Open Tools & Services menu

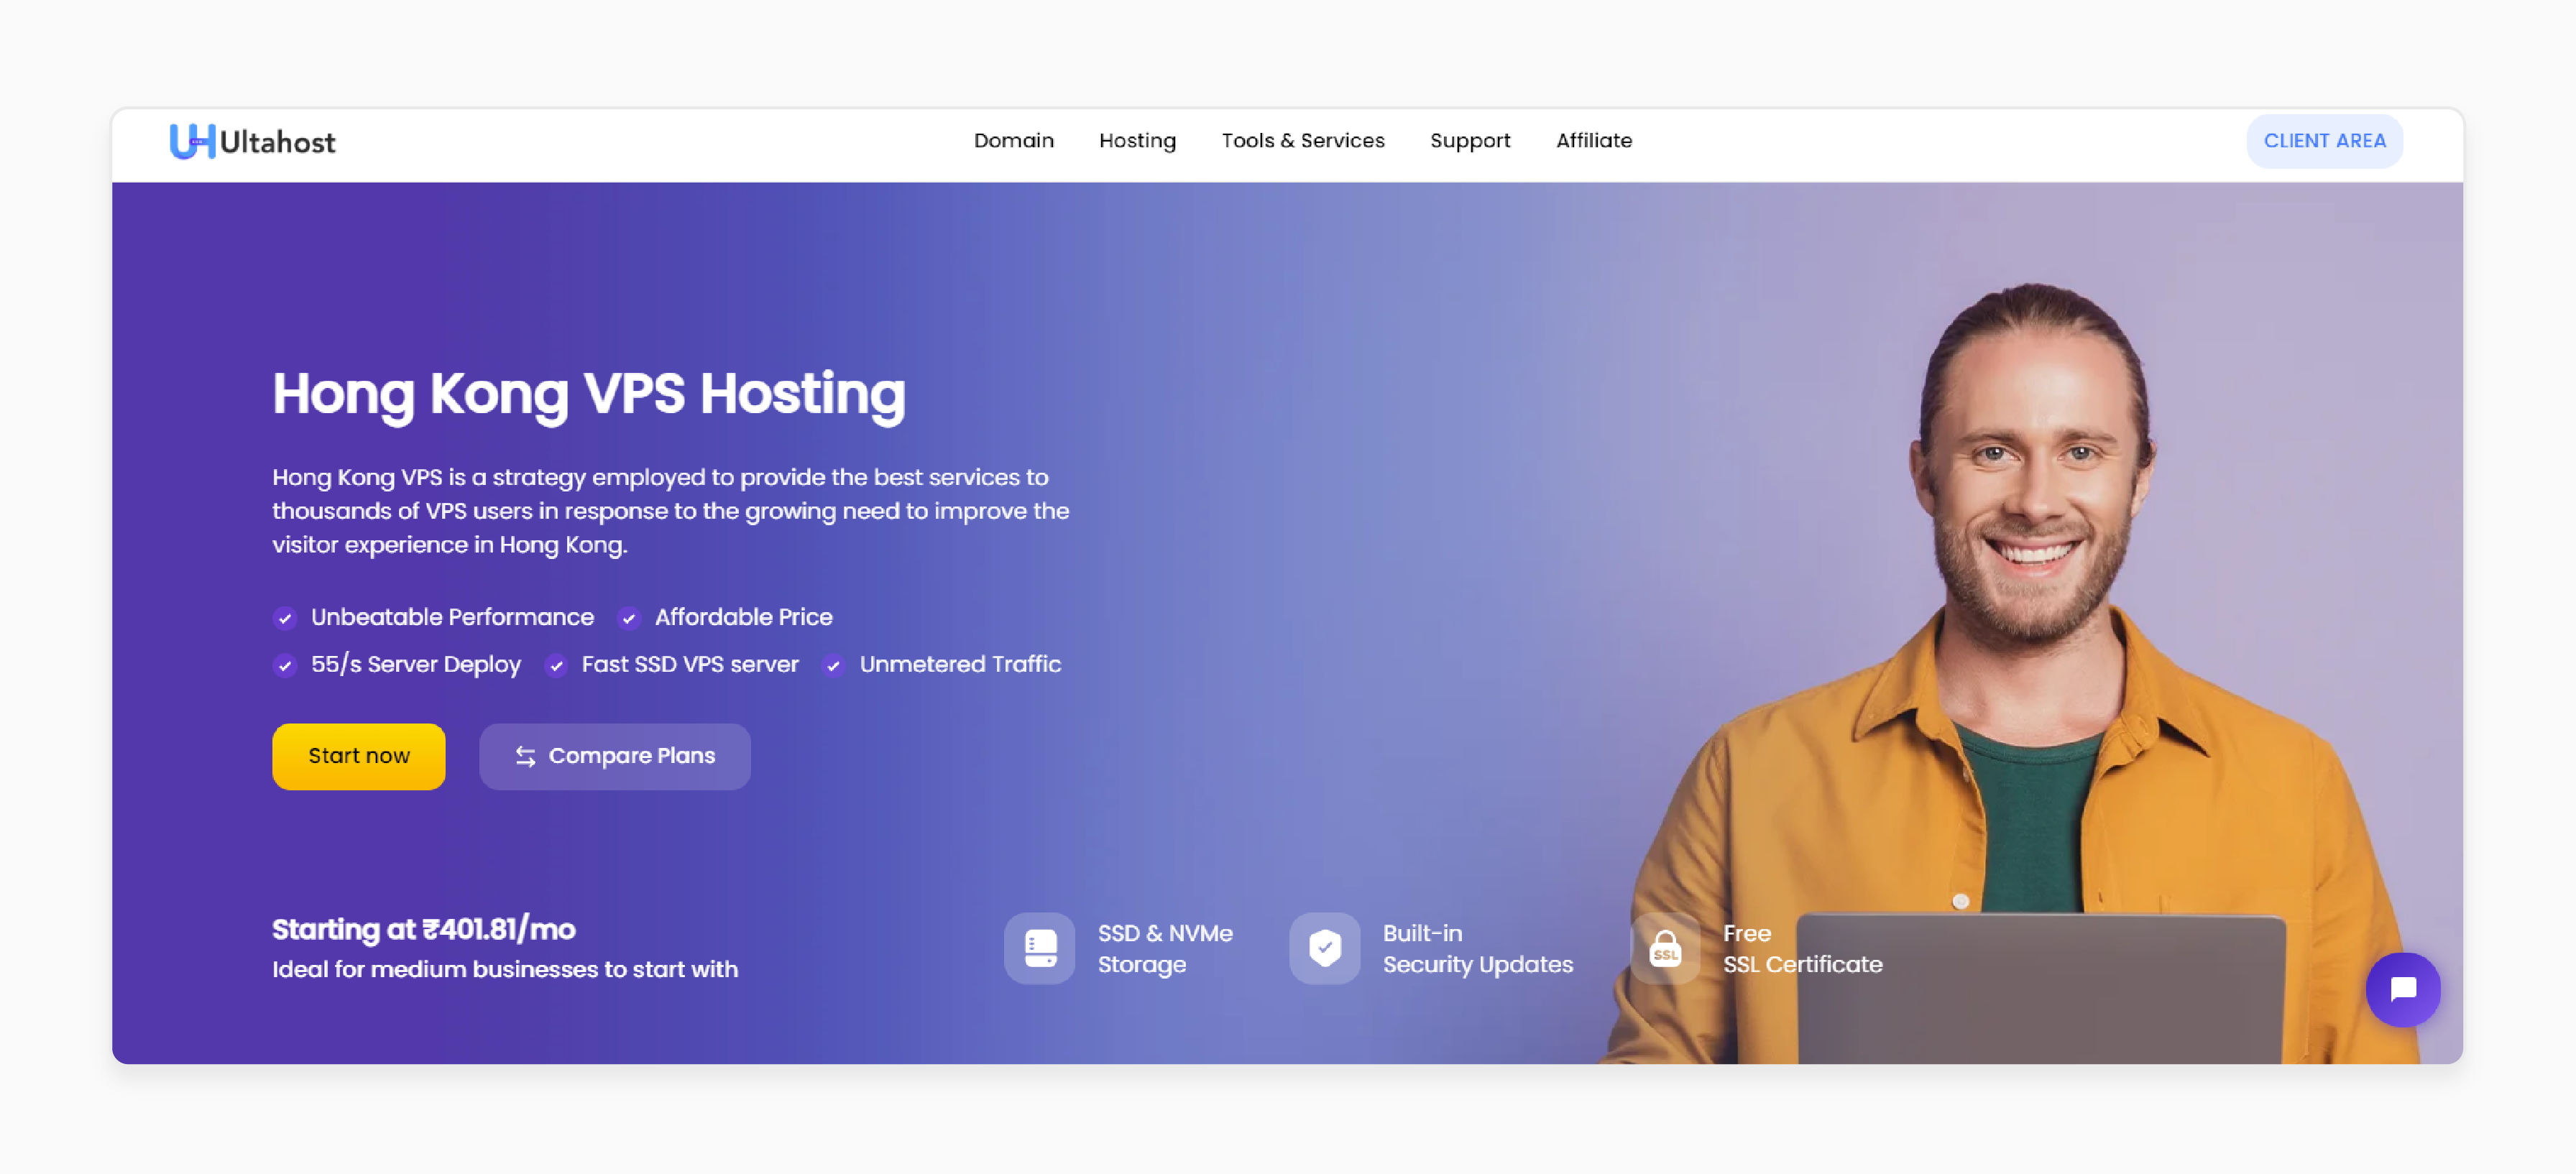(1302, 141)
